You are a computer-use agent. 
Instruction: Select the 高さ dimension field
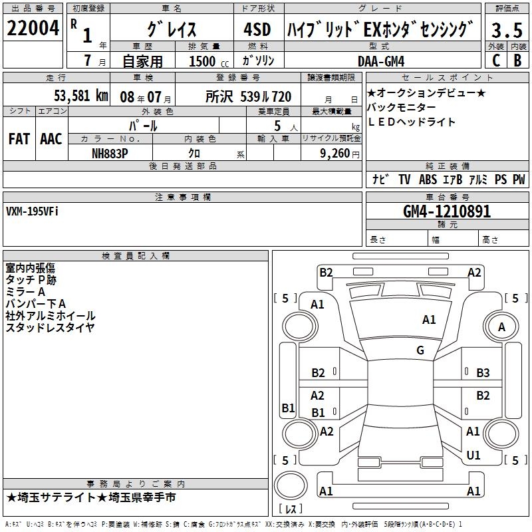[x=503, y=239]
